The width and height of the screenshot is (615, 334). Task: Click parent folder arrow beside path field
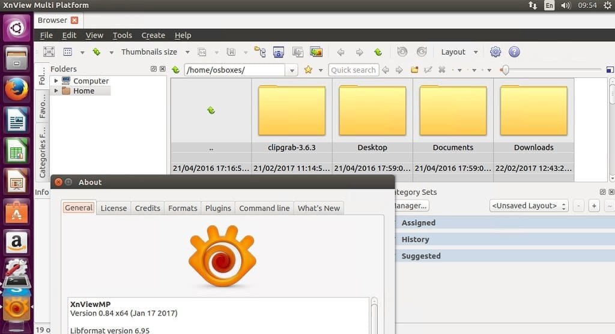[x=175, y=70]
